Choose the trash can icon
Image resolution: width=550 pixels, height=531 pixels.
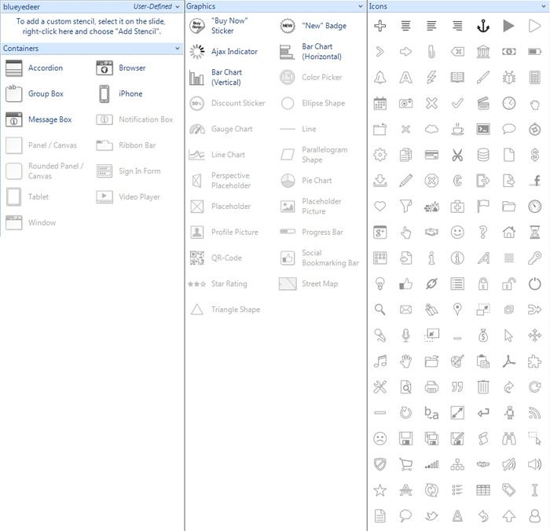tap(483, 386)
